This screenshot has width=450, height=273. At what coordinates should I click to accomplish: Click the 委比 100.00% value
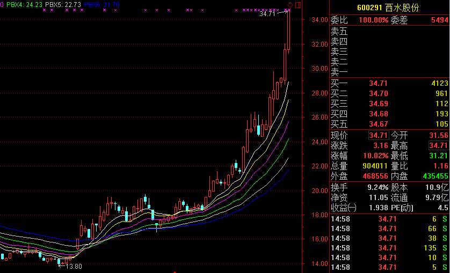point(373,20)
